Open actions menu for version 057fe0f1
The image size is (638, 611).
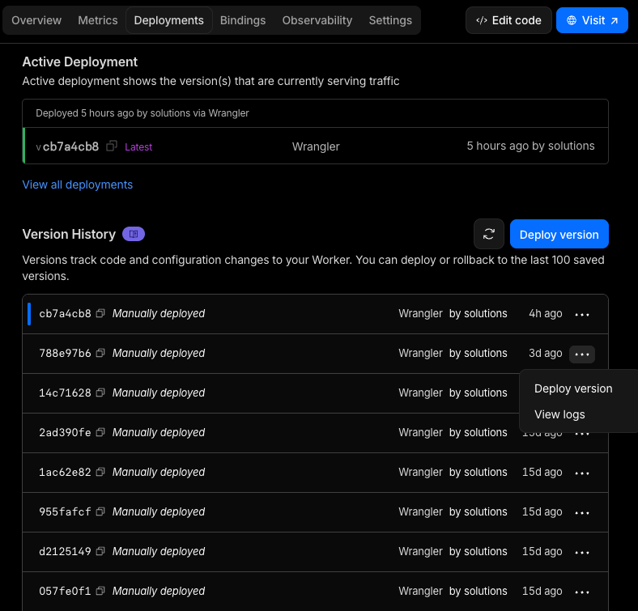[582, 592]
